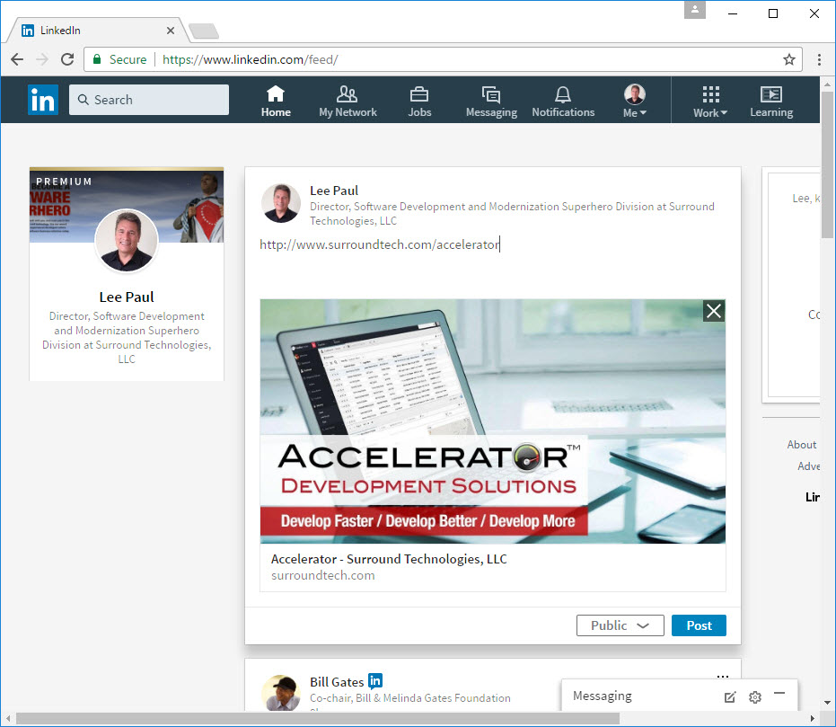This screenshot has height=727, width=836.
Task: Open the Accelerator - Surround Technologies link title
Action: (x=389, y=559)
